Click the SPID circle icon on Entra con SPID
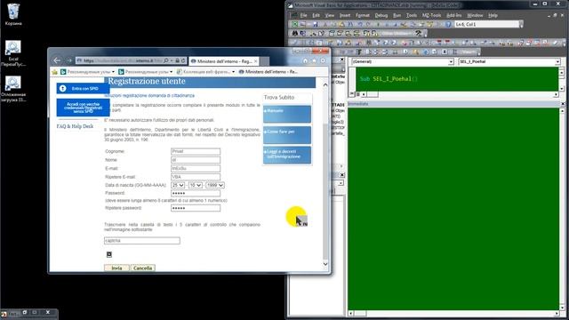Screen dimensions: 569x320 coord(63,89)
